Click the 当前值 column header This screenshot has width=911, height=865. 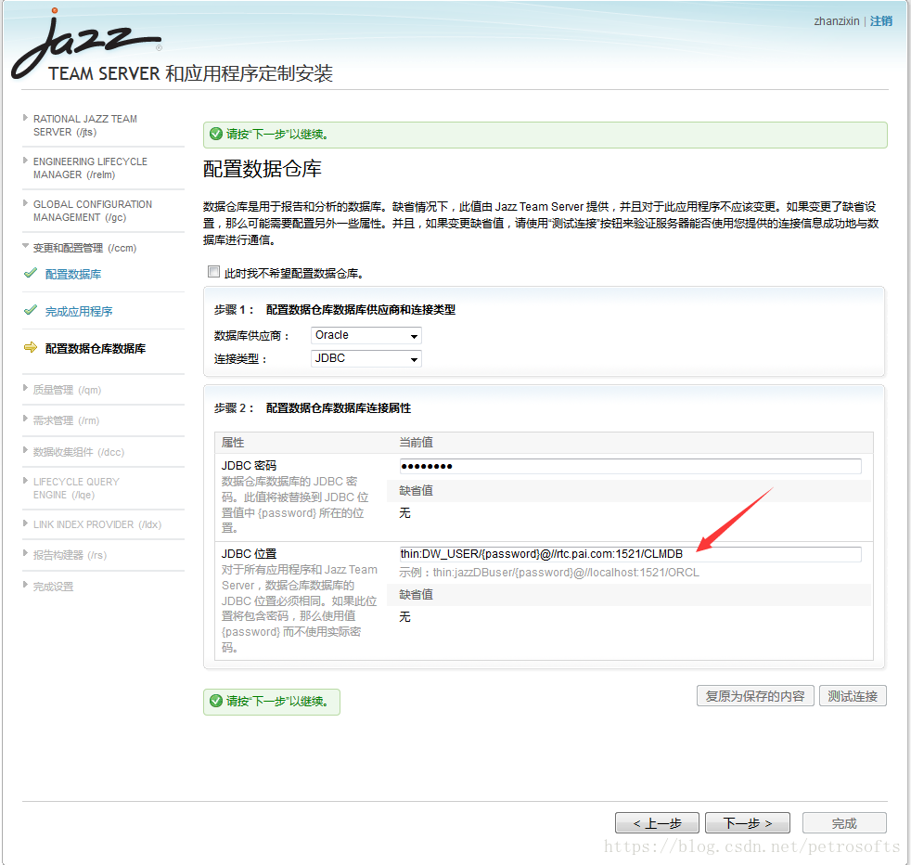(x=416, y=443)
